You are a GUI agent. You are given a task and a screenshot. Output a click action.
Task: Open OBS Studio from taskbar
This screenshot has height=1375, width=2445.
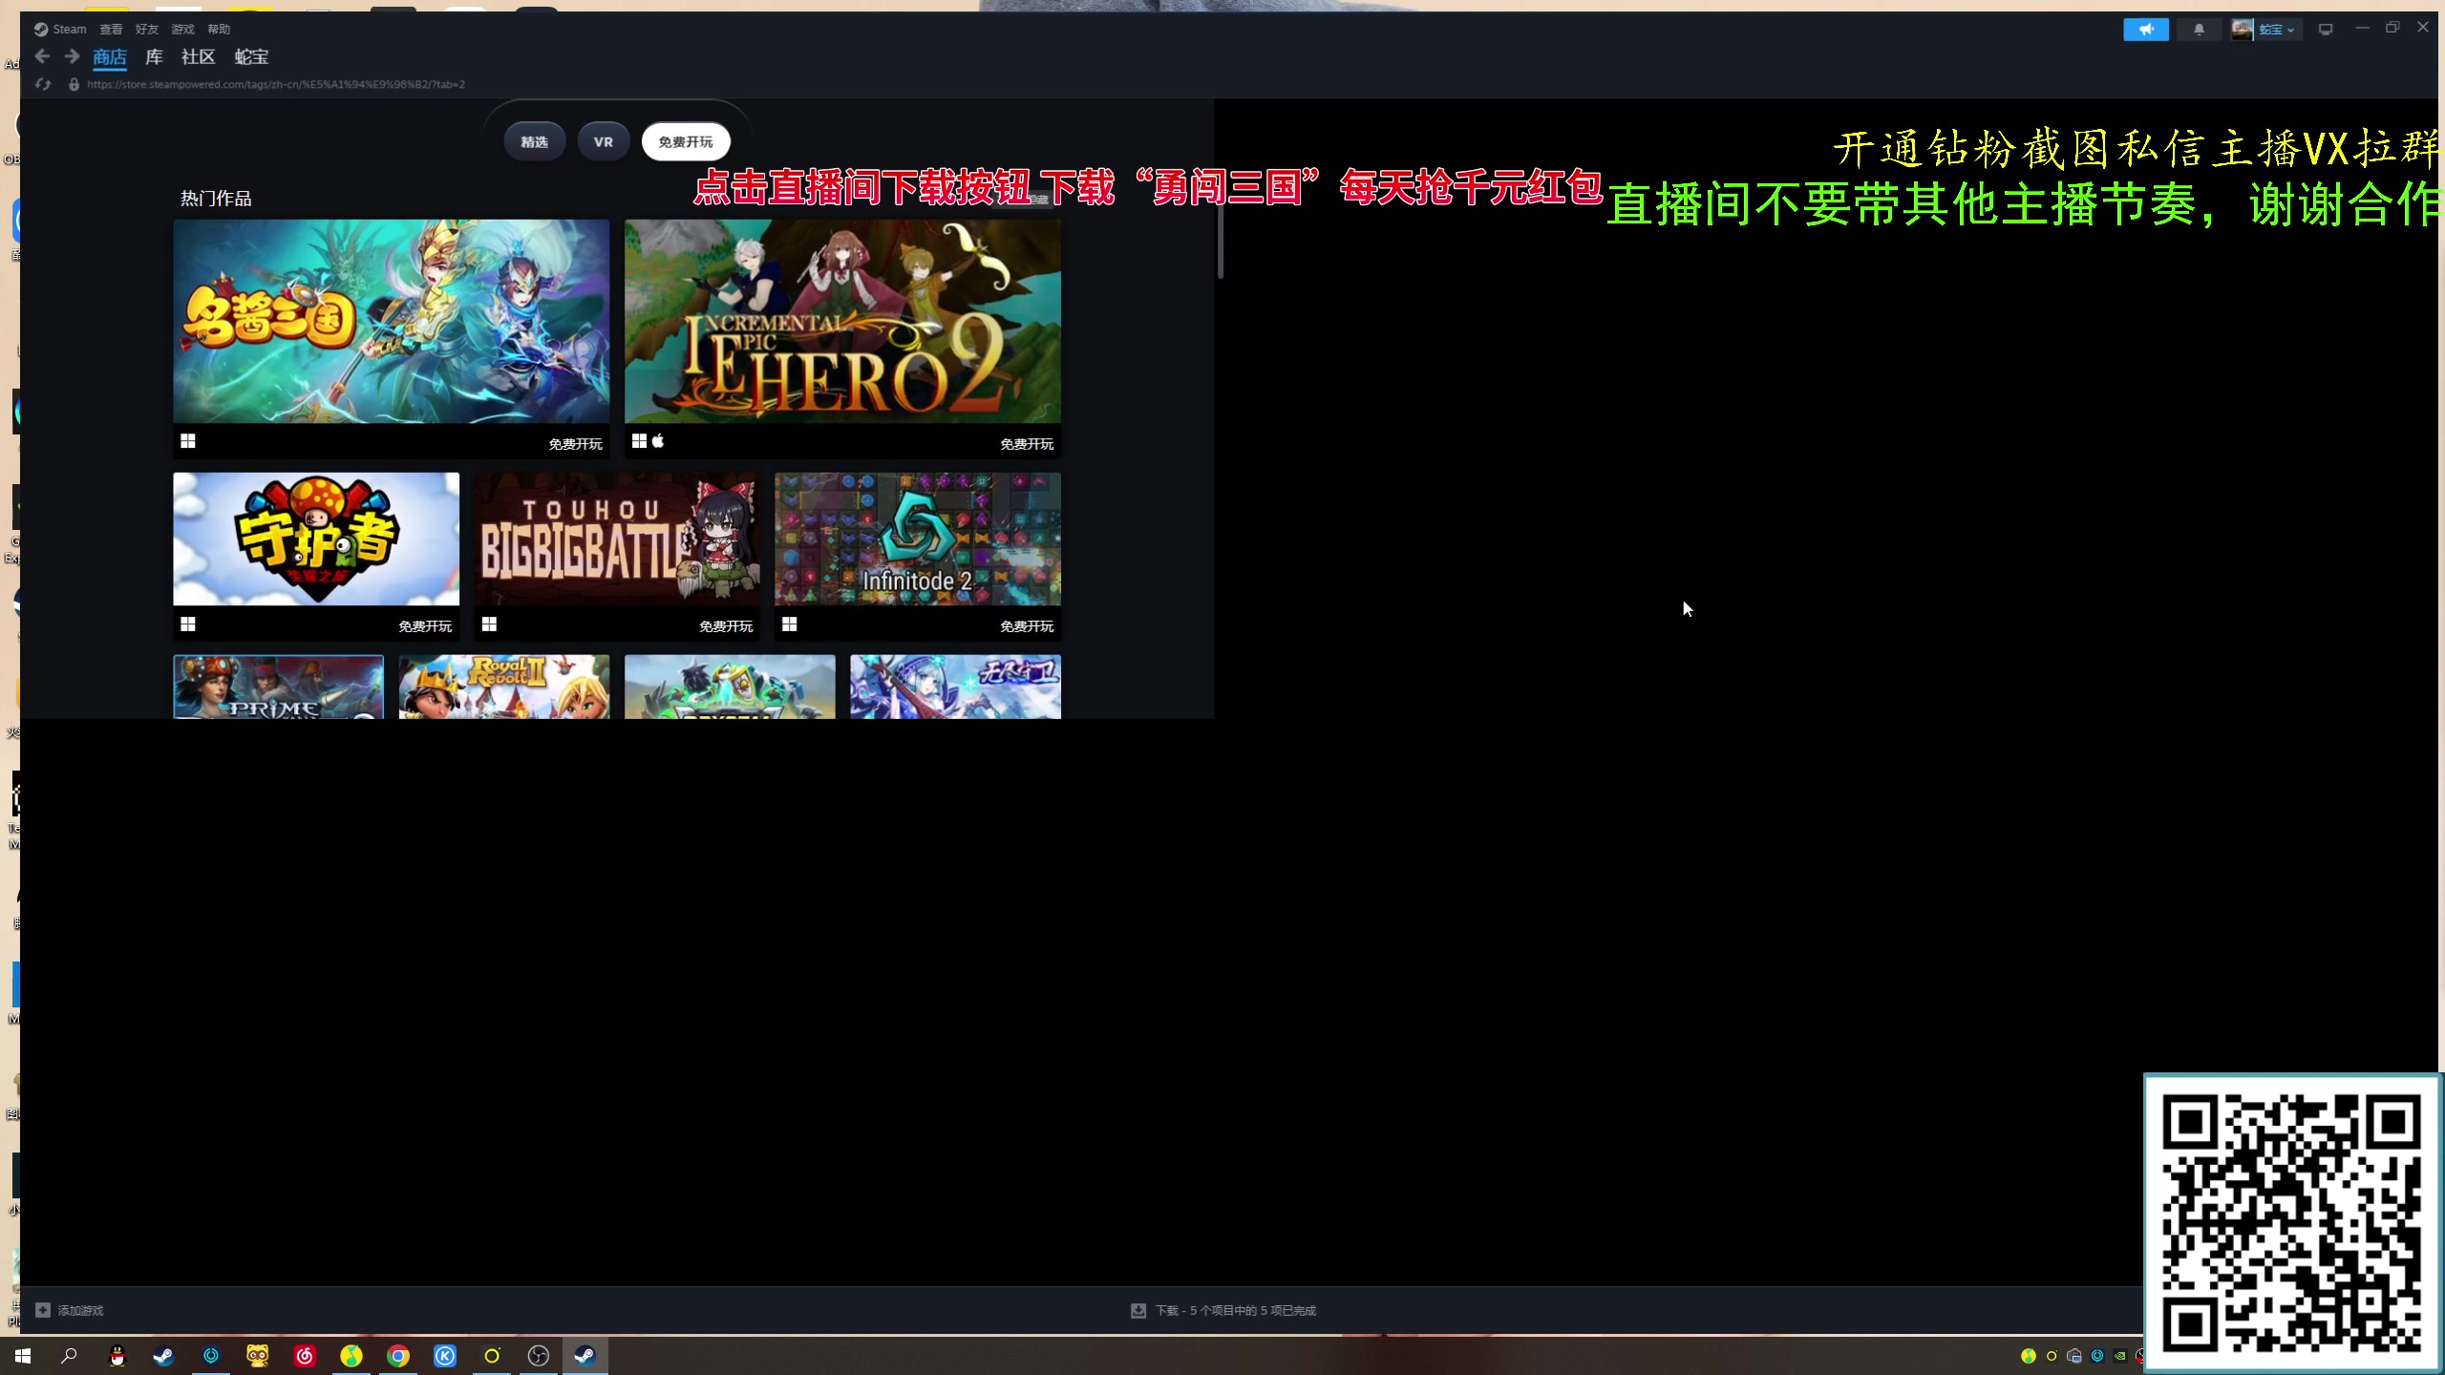[x=539, y=1356]
